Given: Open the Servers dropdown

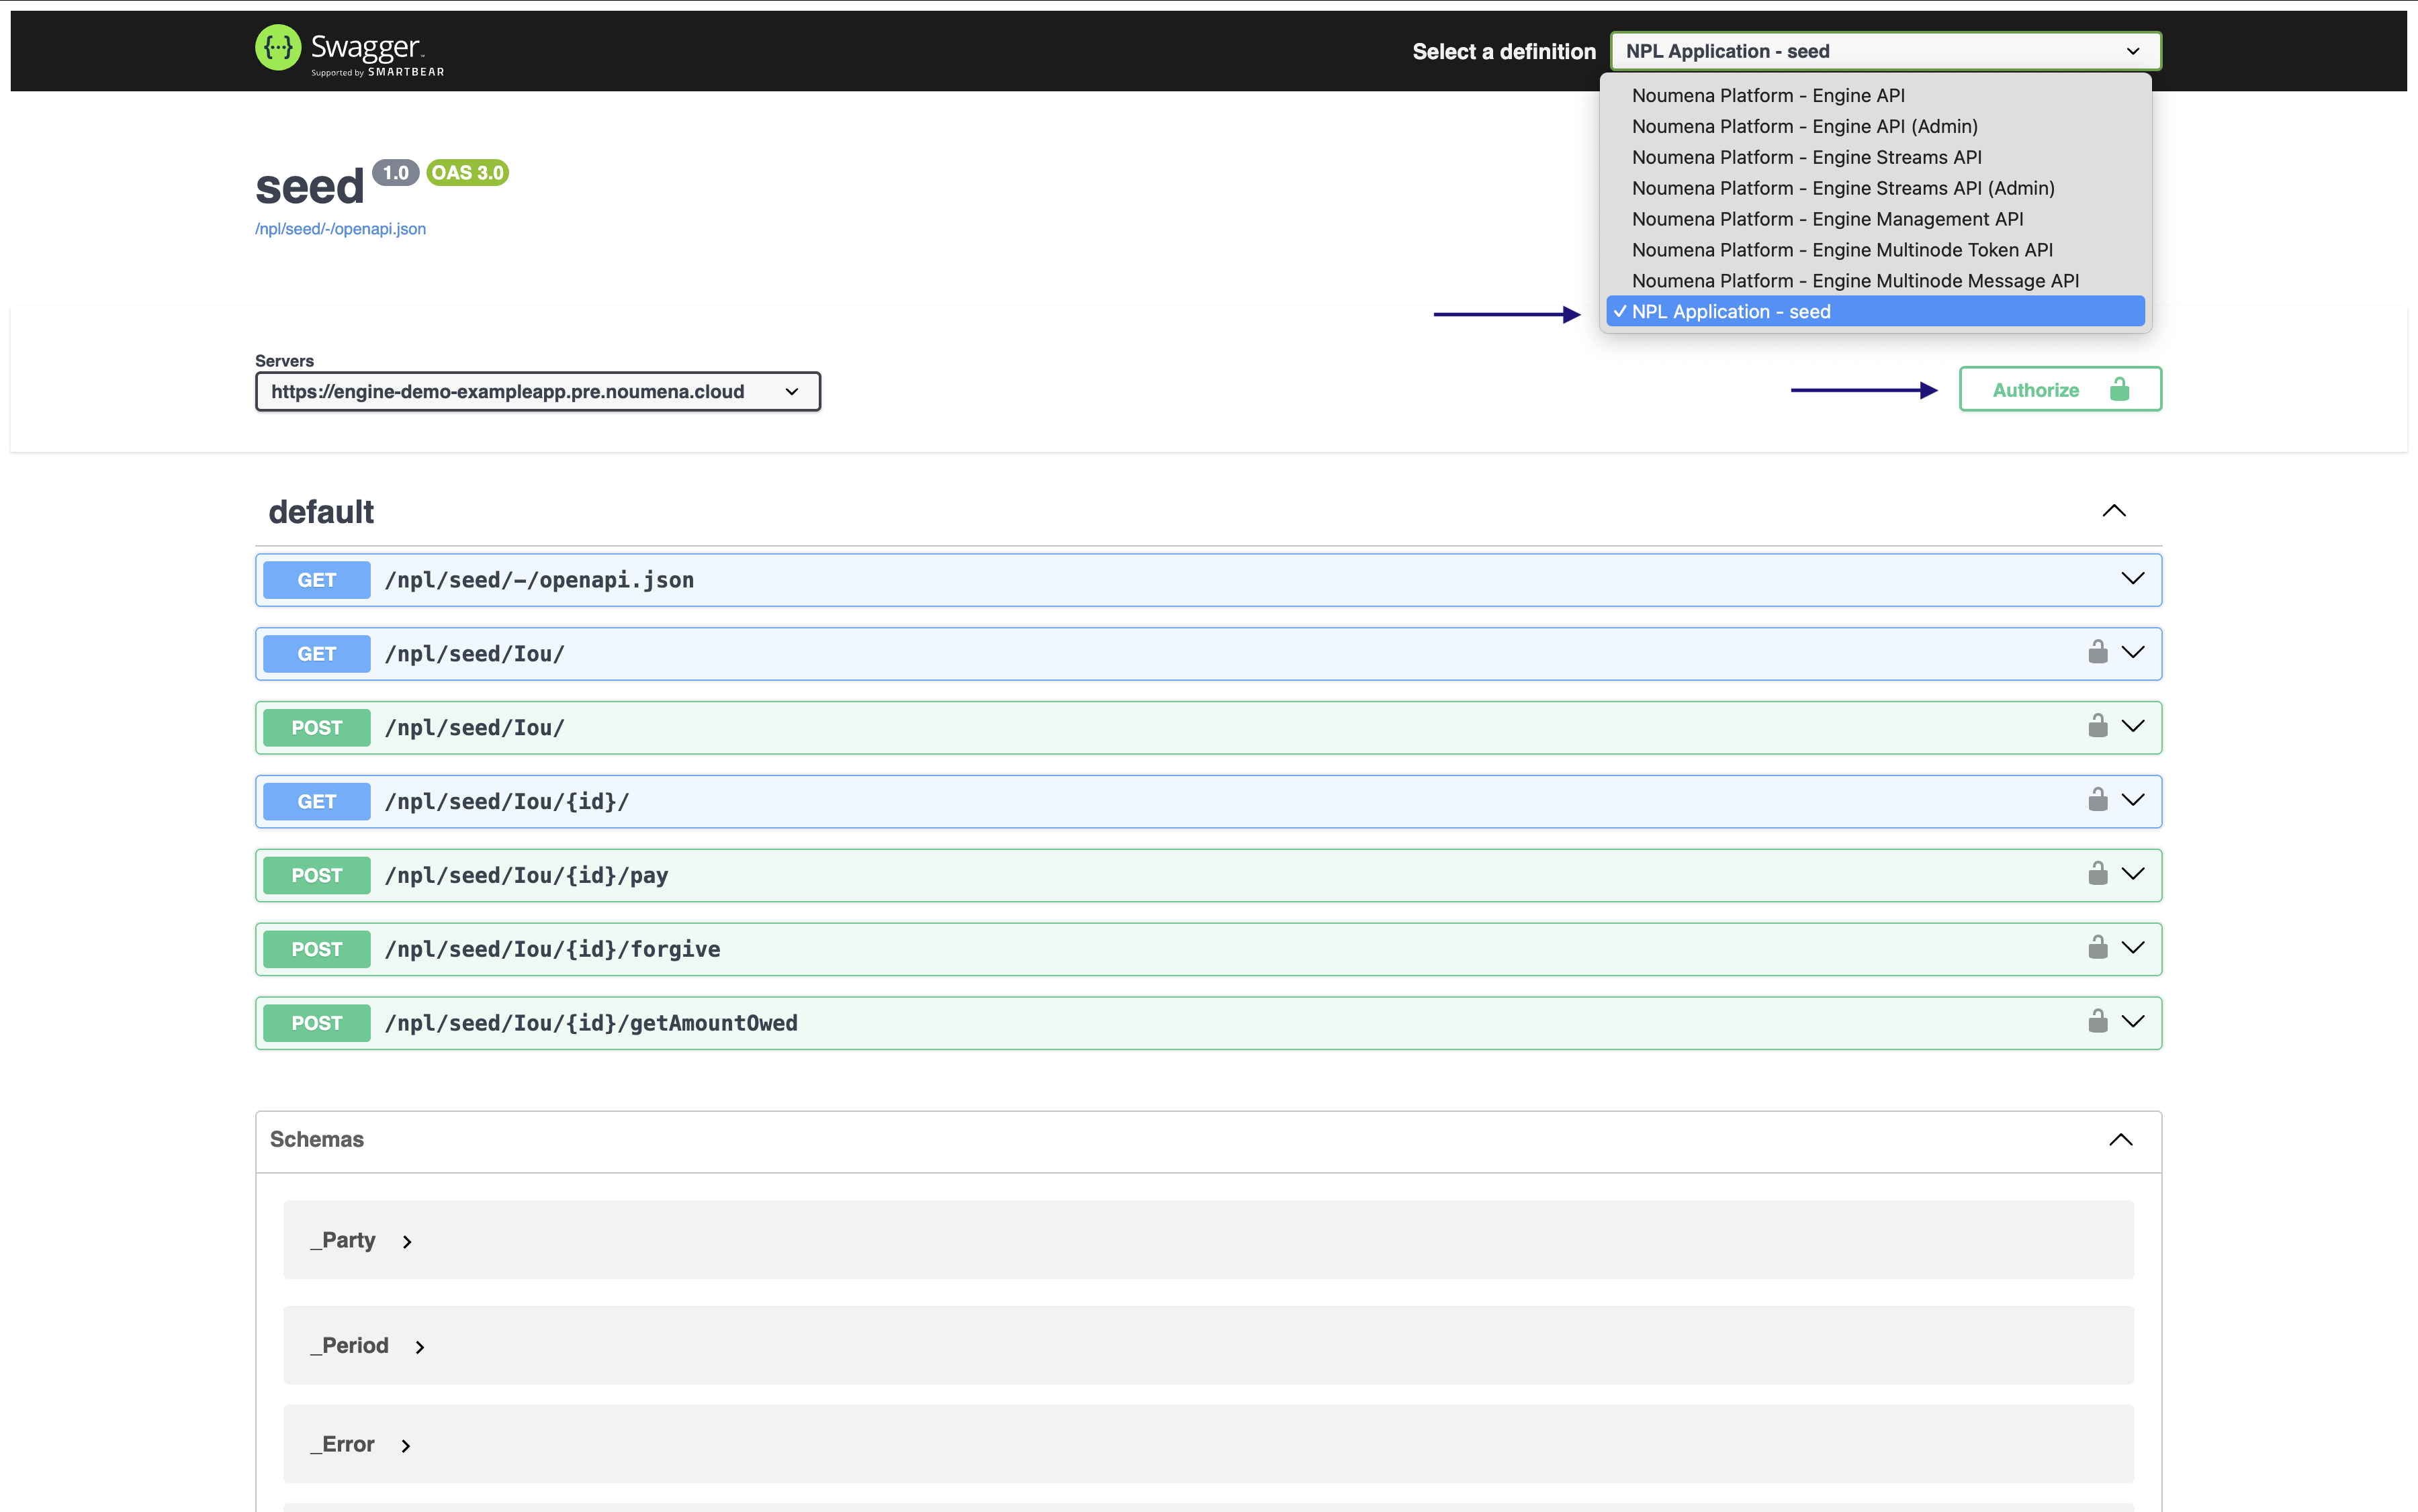Looking at the screenshot, I should pos(537,392).
